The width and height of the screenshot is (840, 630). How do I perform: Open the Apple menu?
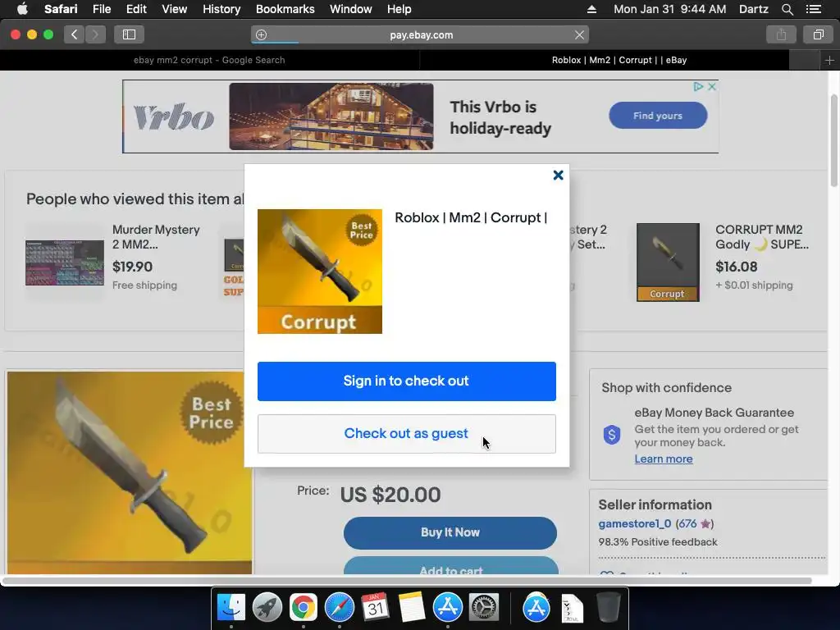[22, 9]
